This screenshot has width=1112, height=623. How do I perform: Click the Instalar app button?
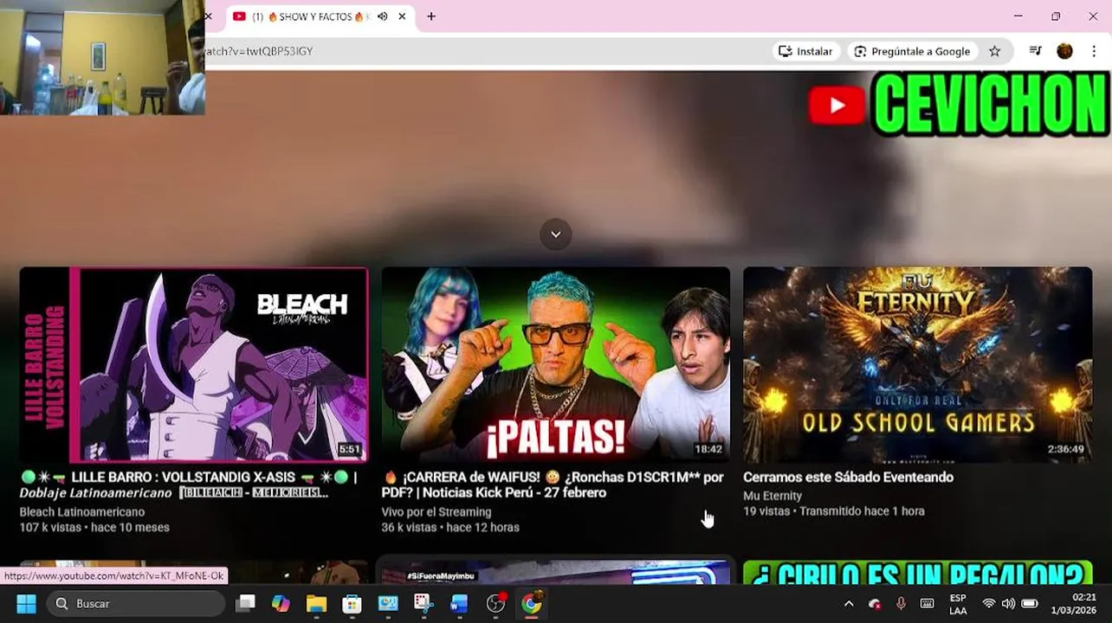coord(805,51)
